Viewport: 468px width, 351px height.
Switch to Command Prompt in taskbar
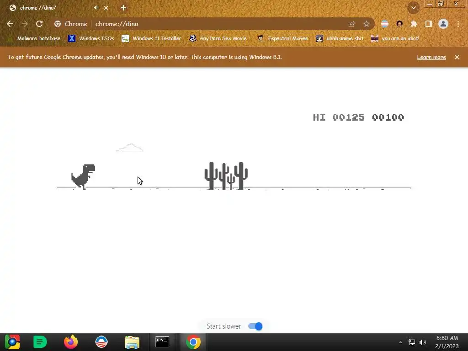pyautogui.click(x=162, y=342)
